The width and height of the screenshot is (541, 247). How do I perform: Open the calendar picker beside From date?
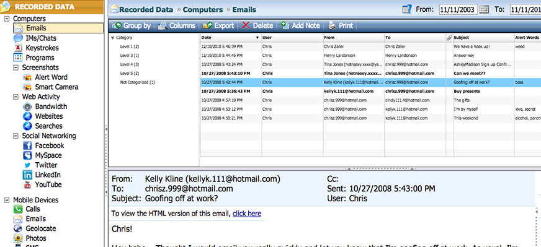tap(484, 10)
